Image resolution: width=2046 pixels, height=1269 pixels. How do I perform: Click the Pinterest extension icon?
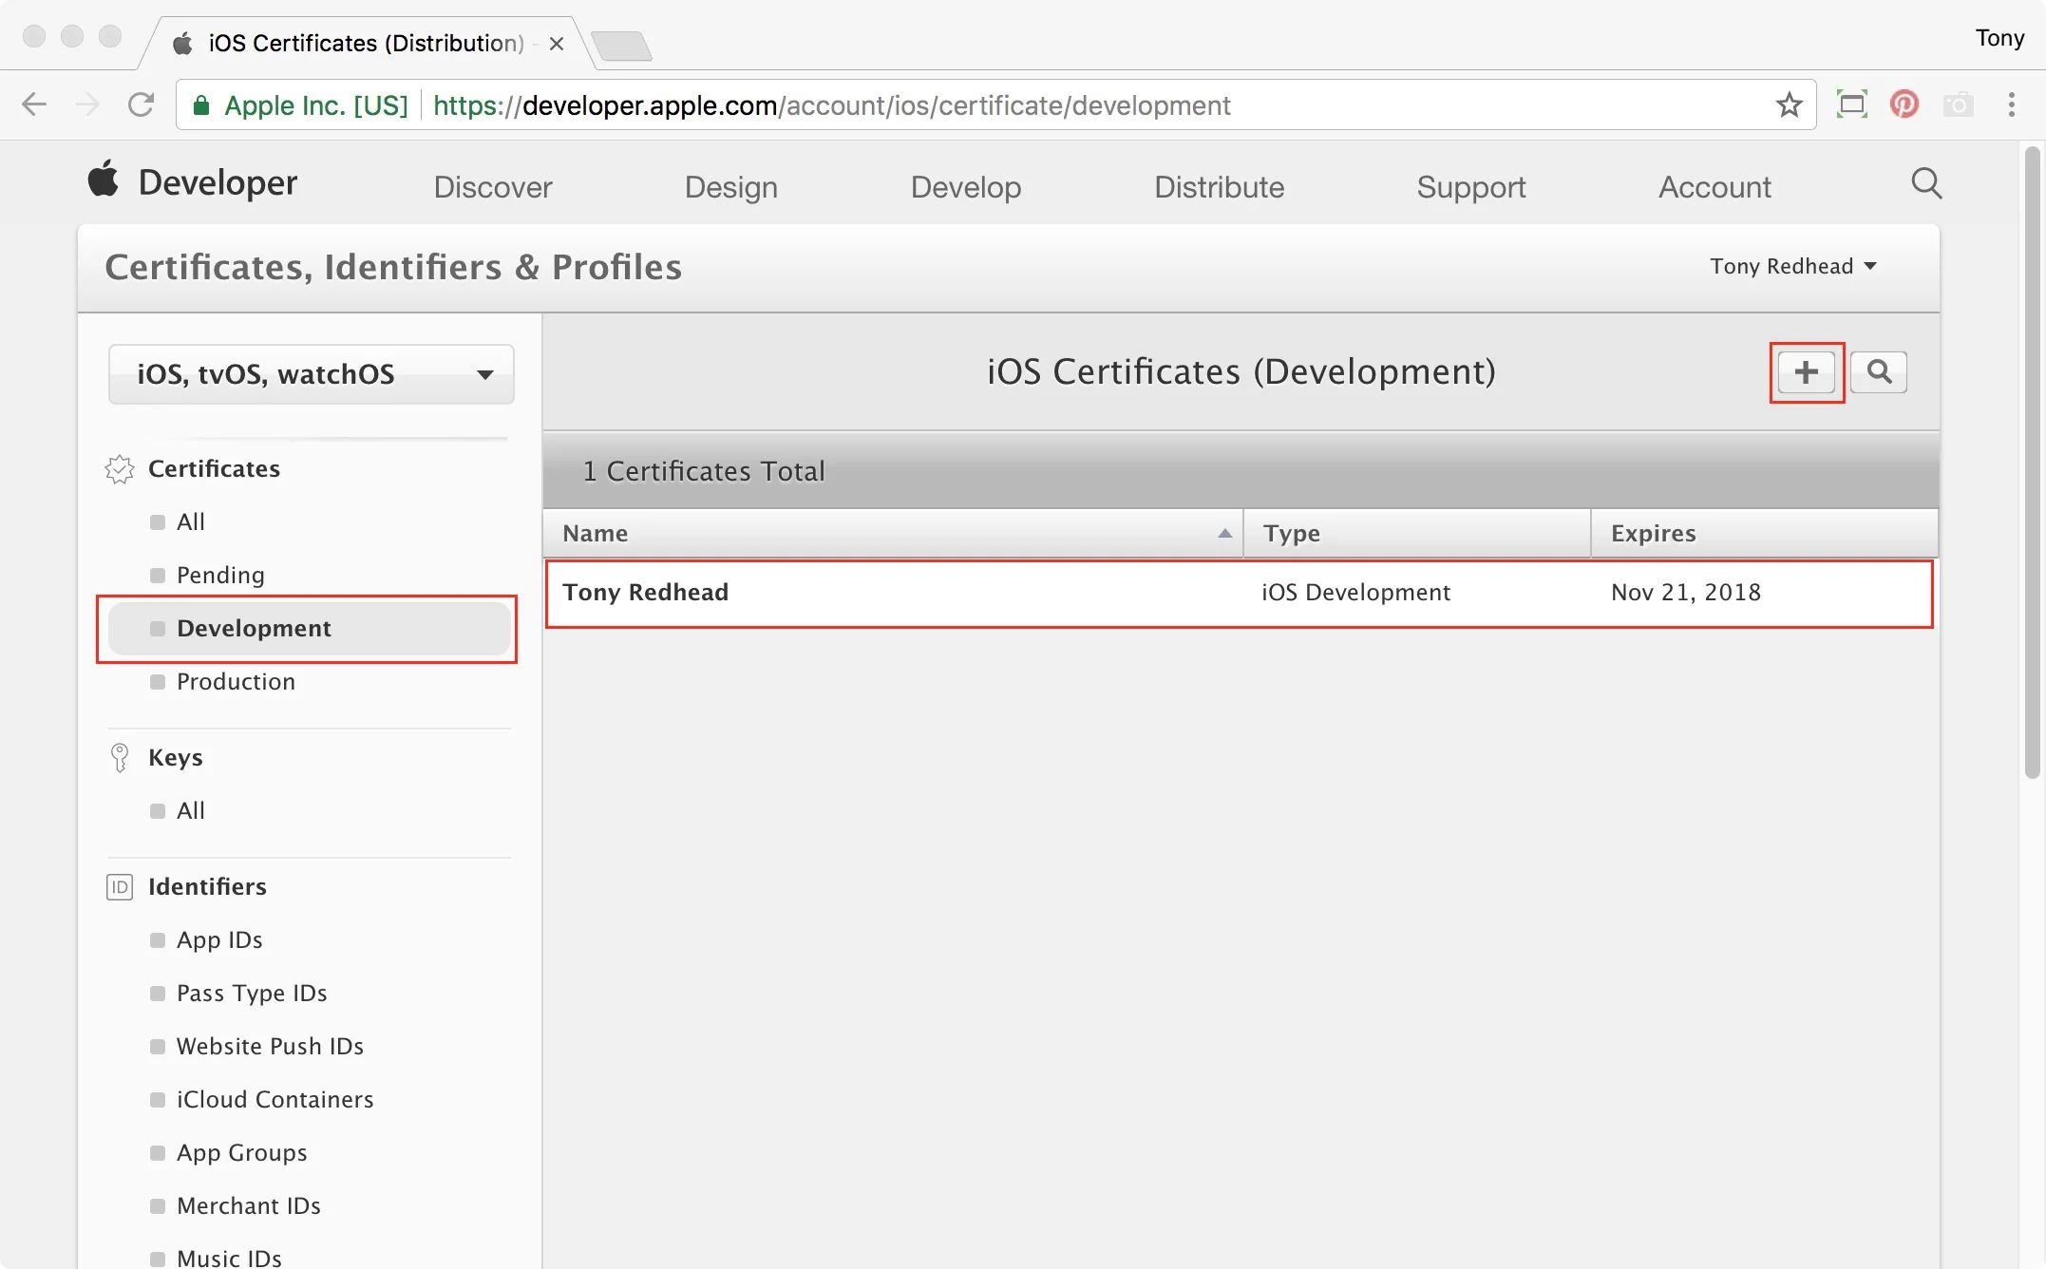click(x=1904, y=104)
